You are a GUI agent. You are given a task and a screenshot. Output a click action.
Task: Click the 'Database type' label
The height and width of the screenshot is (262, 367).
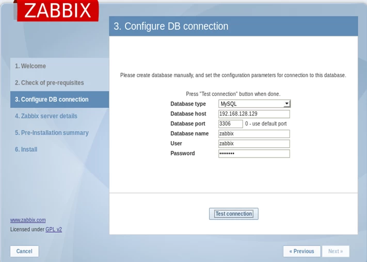[x=188, y=104]
